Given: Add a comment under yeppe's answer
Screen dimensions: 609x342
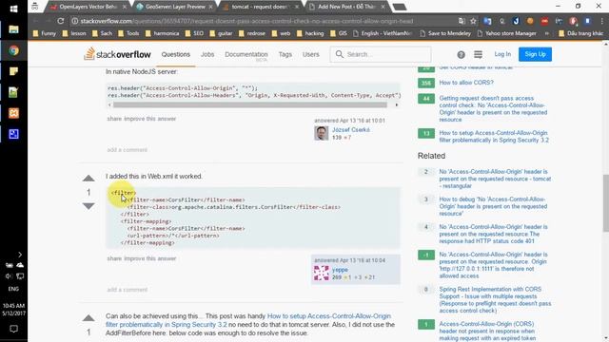Looking at the screenshot, I should coord(128,290).
